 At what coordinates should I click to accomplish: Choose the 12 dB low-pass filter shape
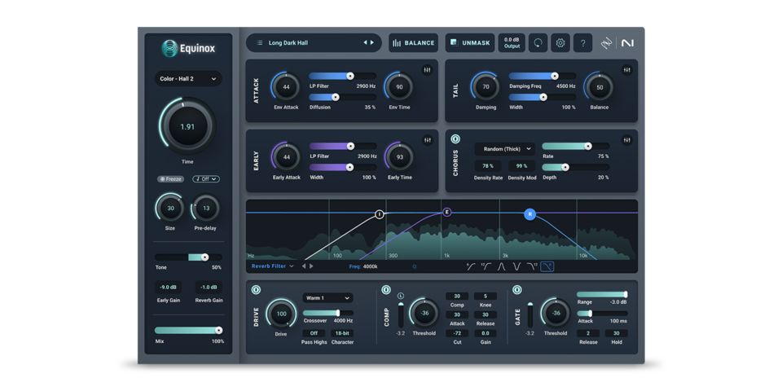(x=532, y=266)
